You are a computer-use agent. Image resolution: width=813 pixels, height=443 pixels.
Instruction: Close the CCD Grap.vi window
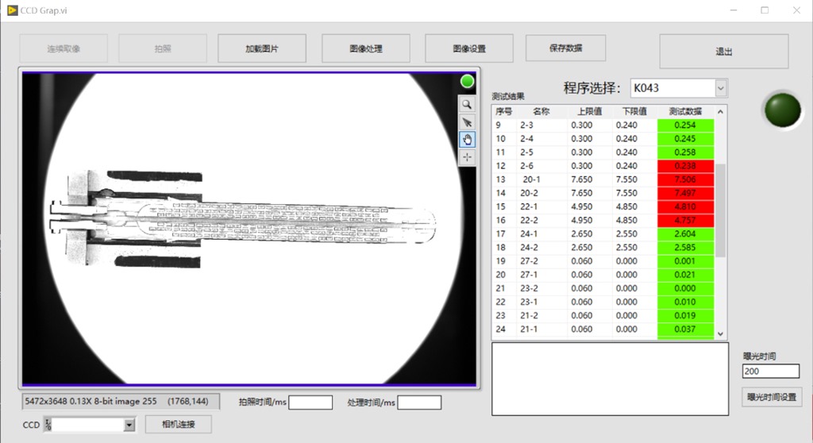797,10
